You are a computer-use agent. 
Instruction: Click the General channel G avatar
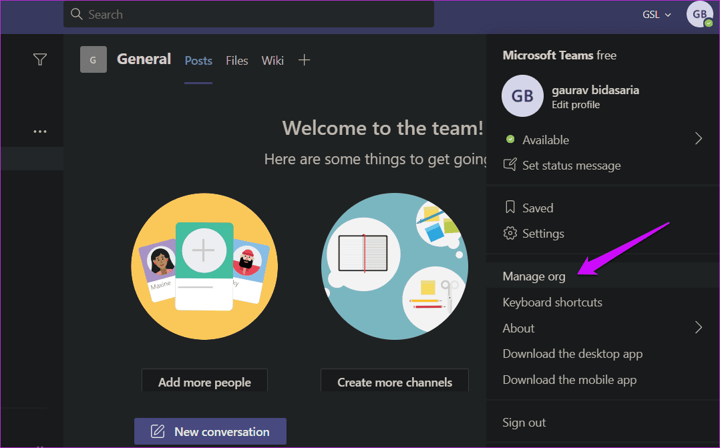click(94, 59)
